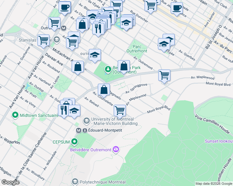Click the Google logo
The image size is (233, 186).
click(x=10, y=182)
